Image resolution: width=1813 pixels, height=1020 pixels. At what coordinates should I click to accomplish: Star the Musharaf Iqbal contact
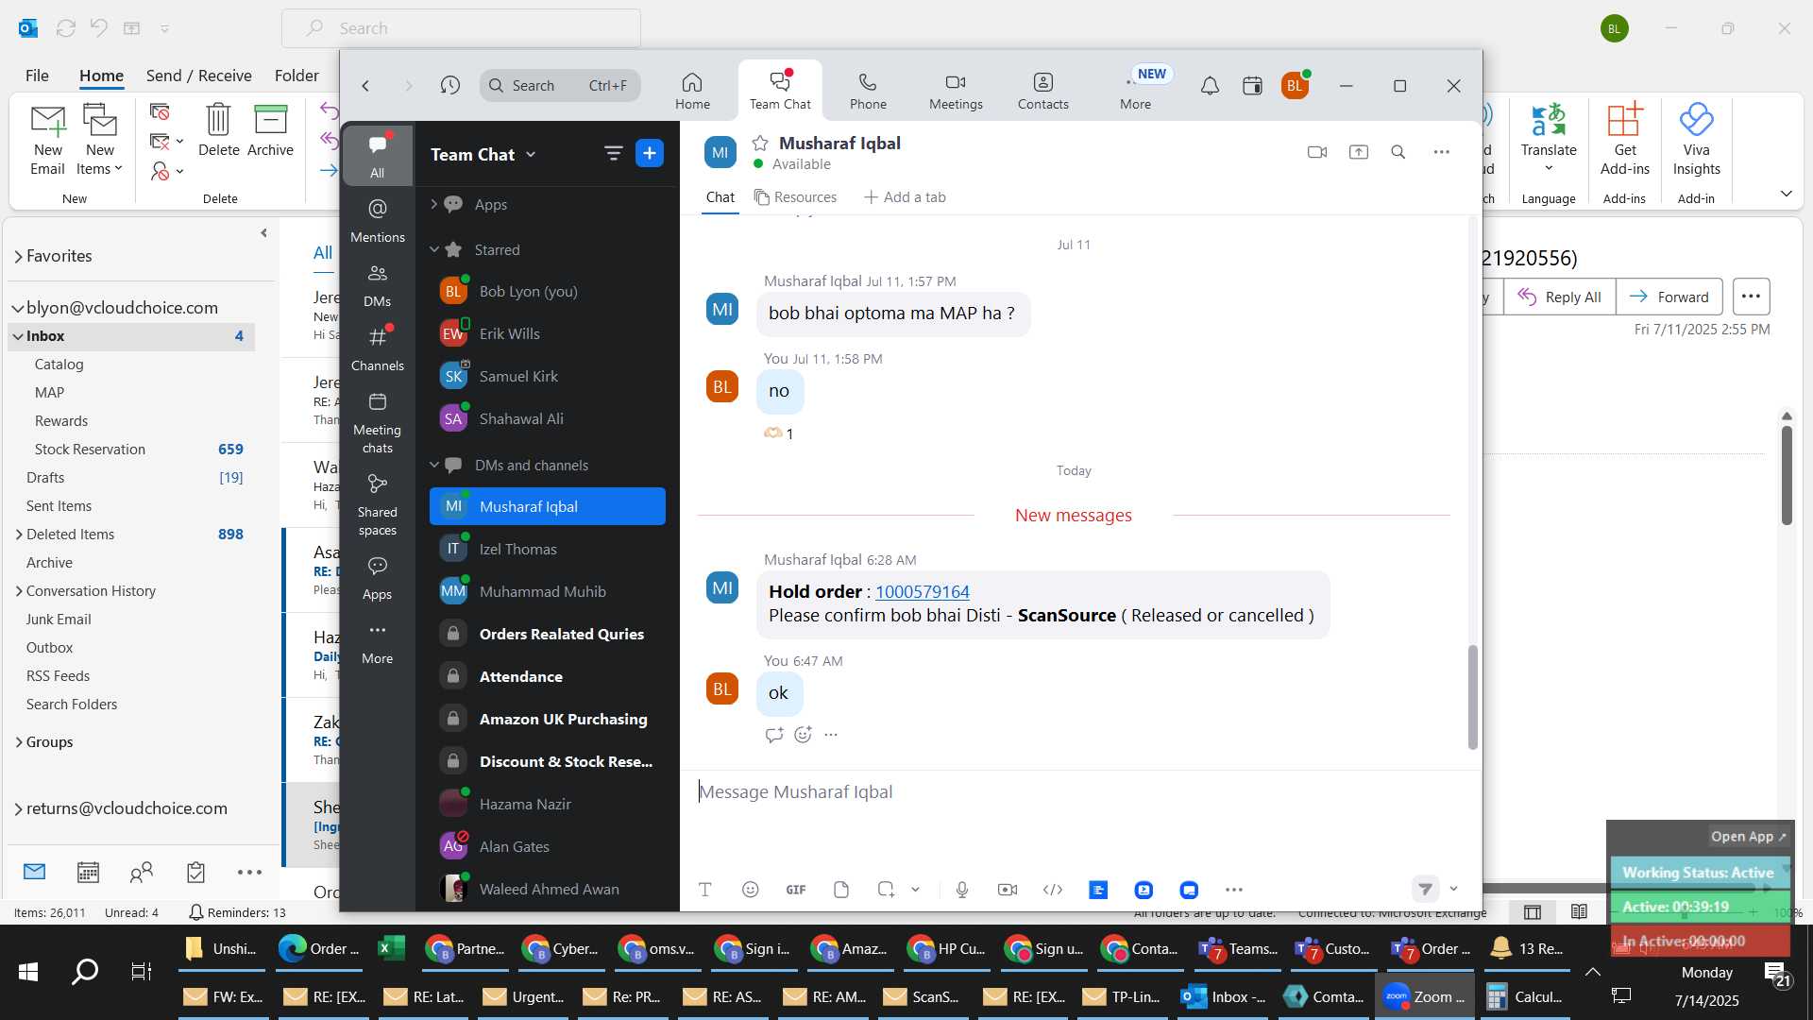click(760, 144)
